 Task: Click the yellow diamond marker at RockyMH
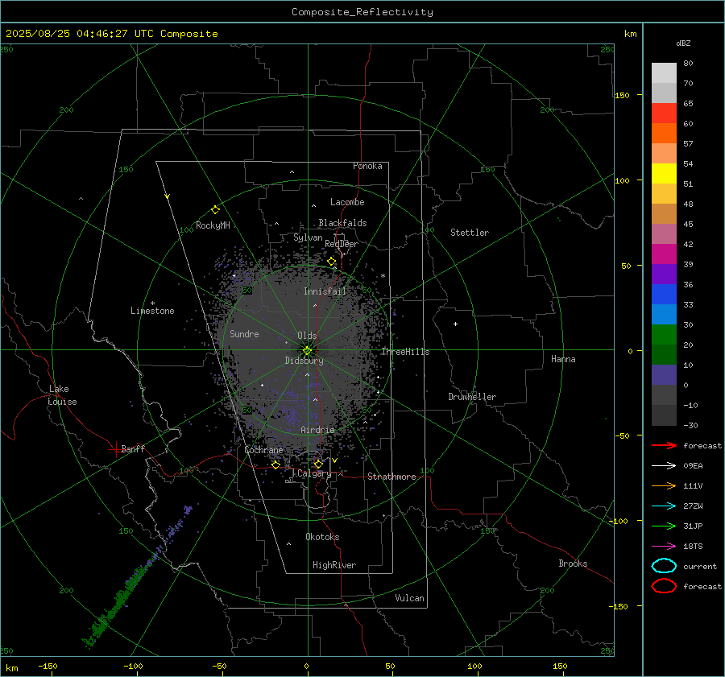[215, 210]
